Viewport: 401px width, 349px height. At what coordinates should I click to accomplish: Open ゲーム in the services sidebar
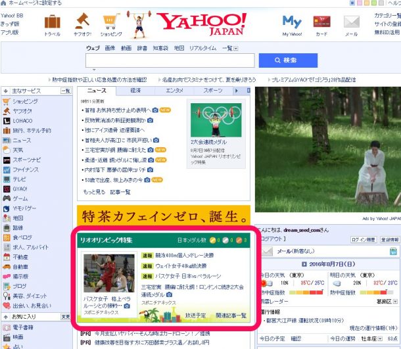[x=20, y=198]
